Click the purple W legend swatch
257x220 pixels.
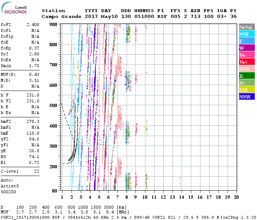pyautogui.click(x=246, y=48)
